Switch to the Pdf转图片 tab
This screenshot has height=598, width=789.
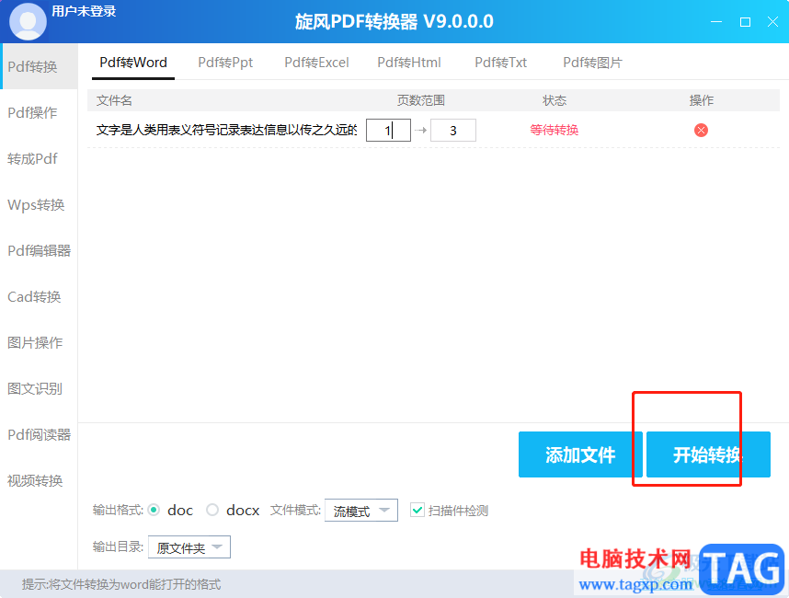pyautogui.click(x=593, y=63)
